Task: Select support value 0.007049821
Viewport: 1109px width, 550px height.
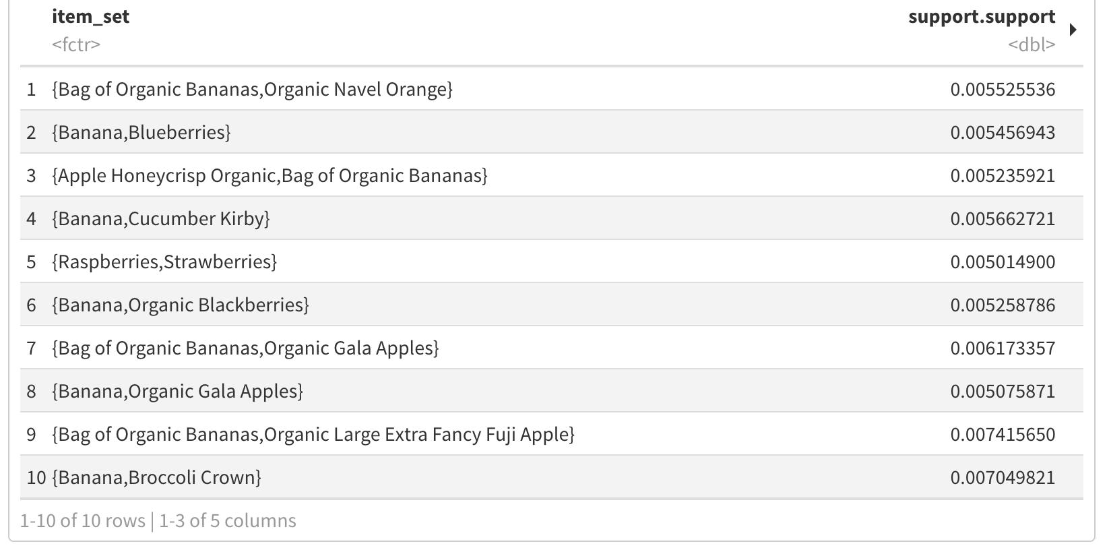Action: coord(1003,478)
